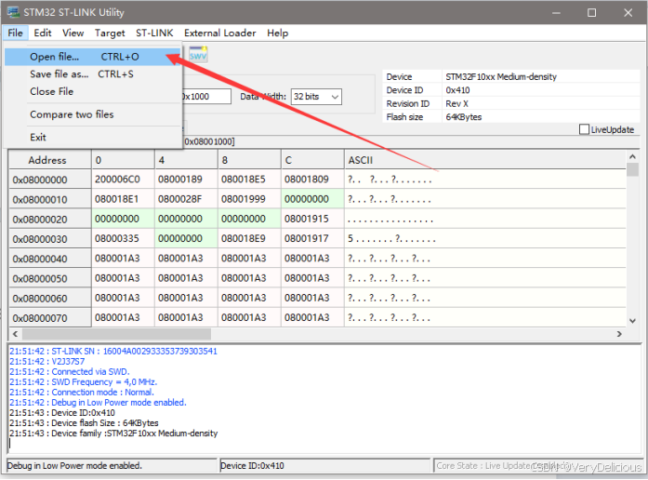Screen dimensions: 648x480
Task: Click the Connection mode Normal log line
Action: tap(82, 393)
